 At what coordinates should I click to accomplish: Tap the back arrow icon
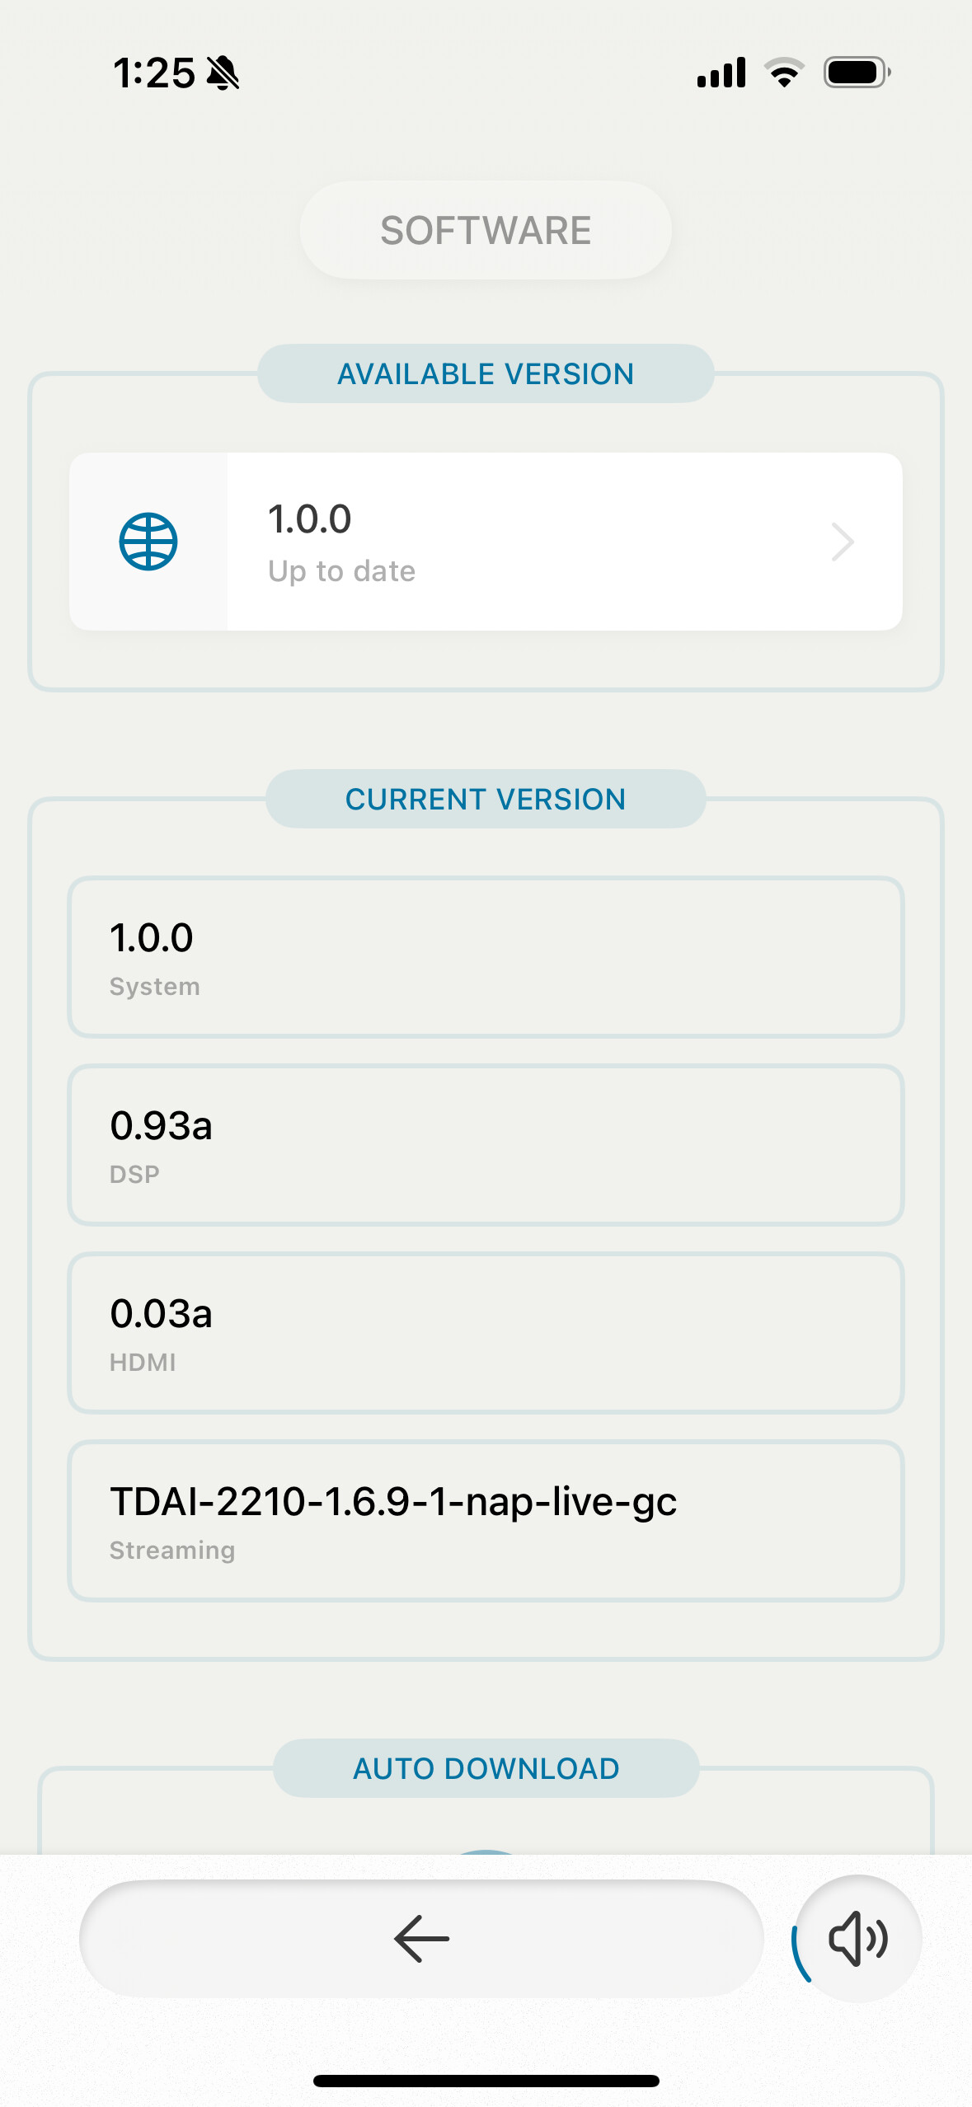[421, 1938]
